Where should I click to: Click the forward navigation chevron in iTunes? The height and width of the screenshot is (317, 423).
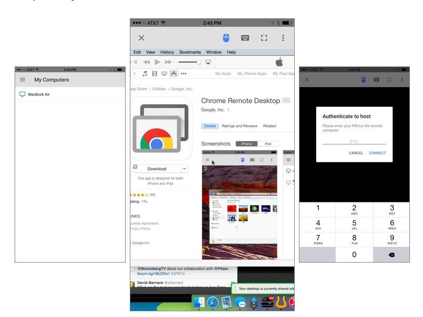point(135,74)
